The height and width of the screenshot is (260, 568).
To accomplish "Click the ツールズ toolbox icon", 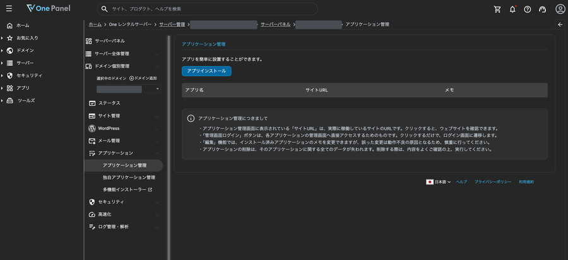I will tap(9, 101).
